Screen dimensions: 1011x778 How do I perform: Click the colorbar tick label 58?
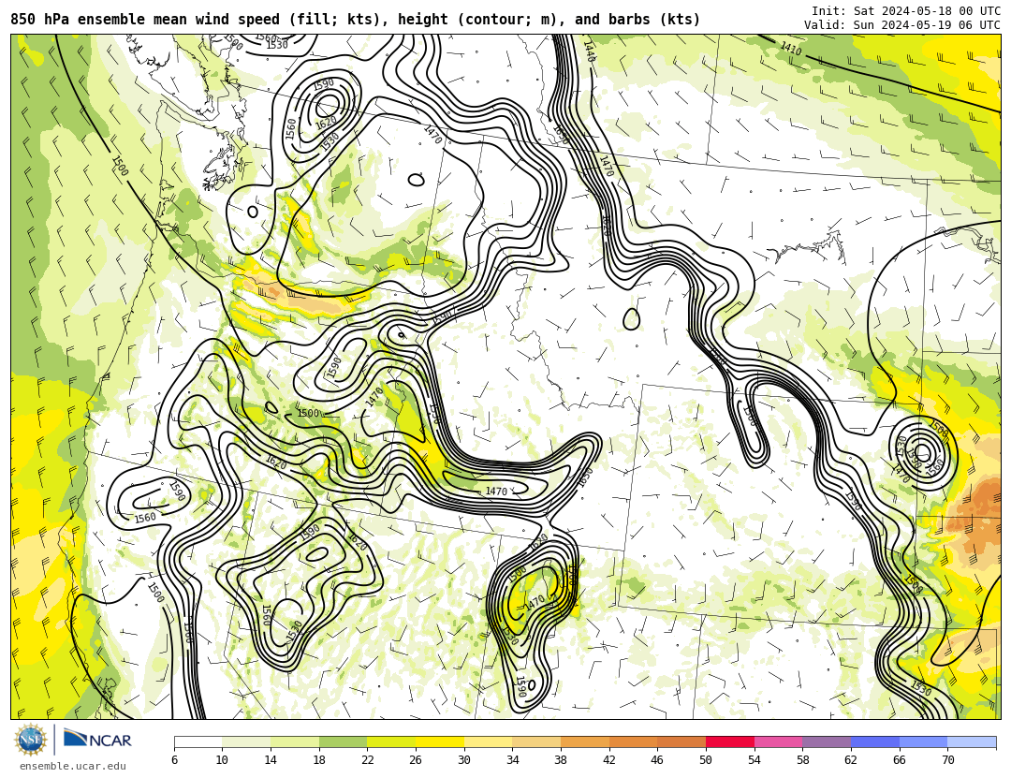click(802, 760)
